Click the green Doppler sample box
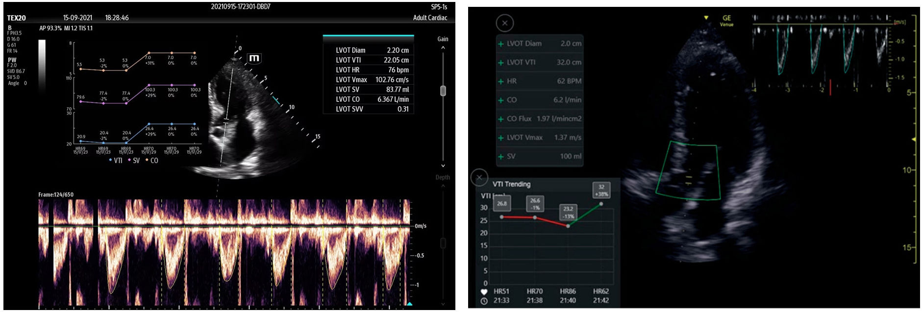Screen dimensions: 923x312 688,171
